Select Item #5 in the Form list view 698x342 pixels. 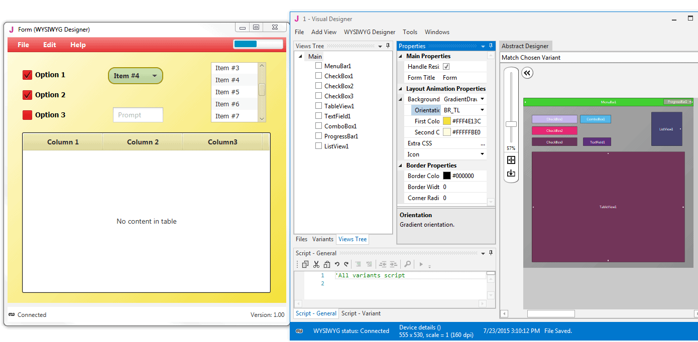click(234, 92)
